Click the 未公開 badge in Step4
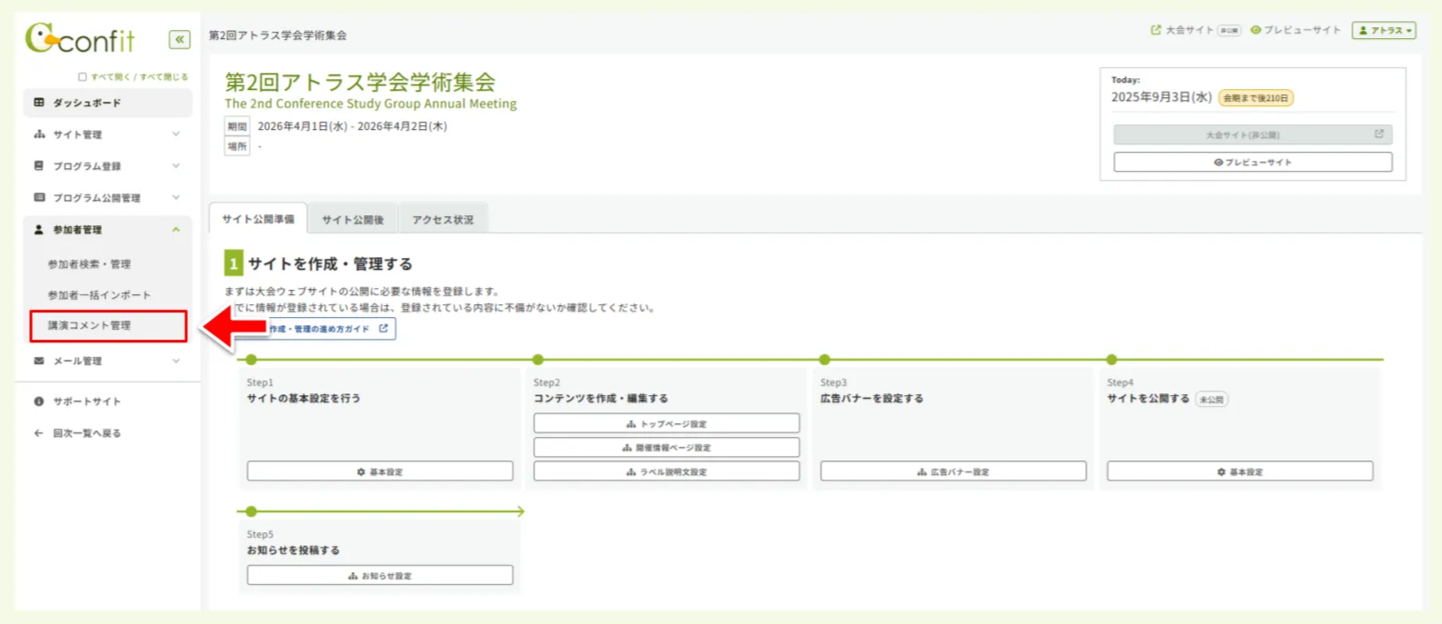The width and height of the screenshot is (1442, 624). 1211,400
